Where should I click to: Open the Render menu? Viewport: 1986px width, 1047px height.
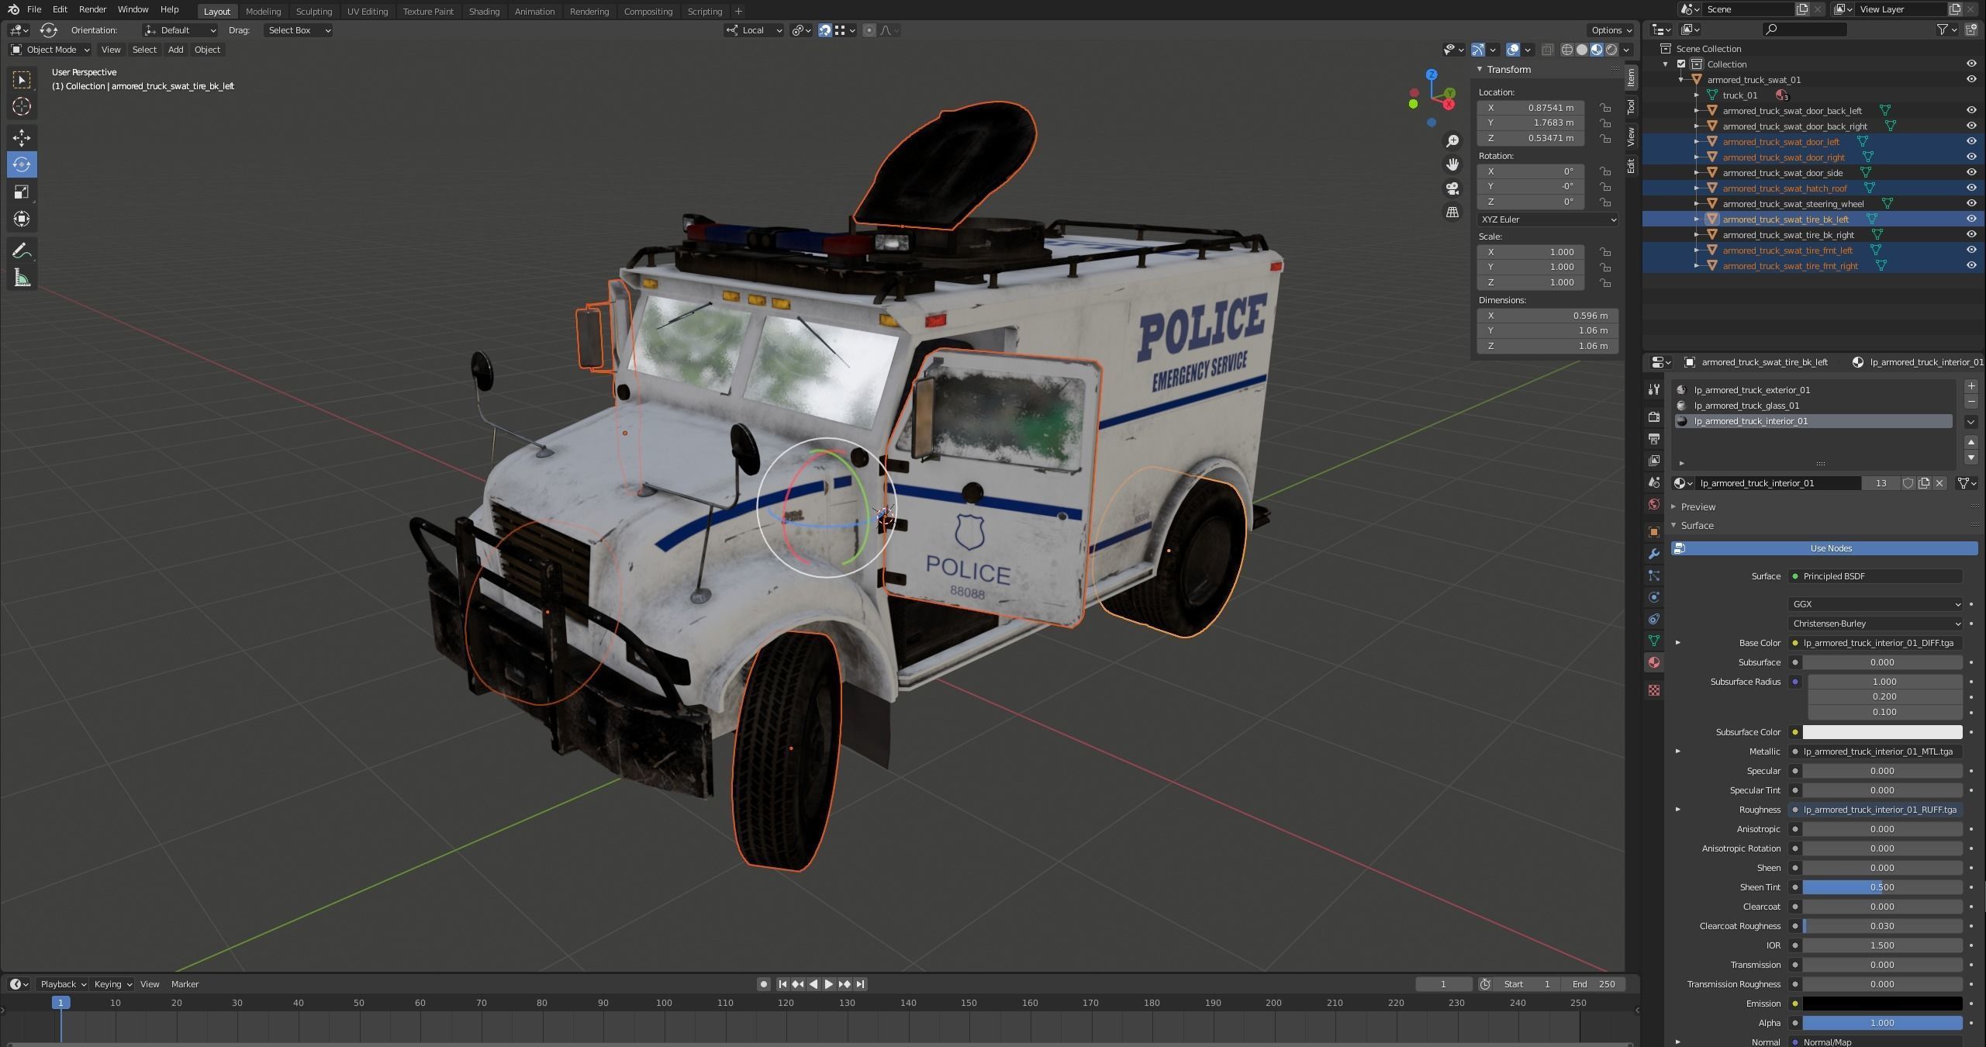click(92, 9)
